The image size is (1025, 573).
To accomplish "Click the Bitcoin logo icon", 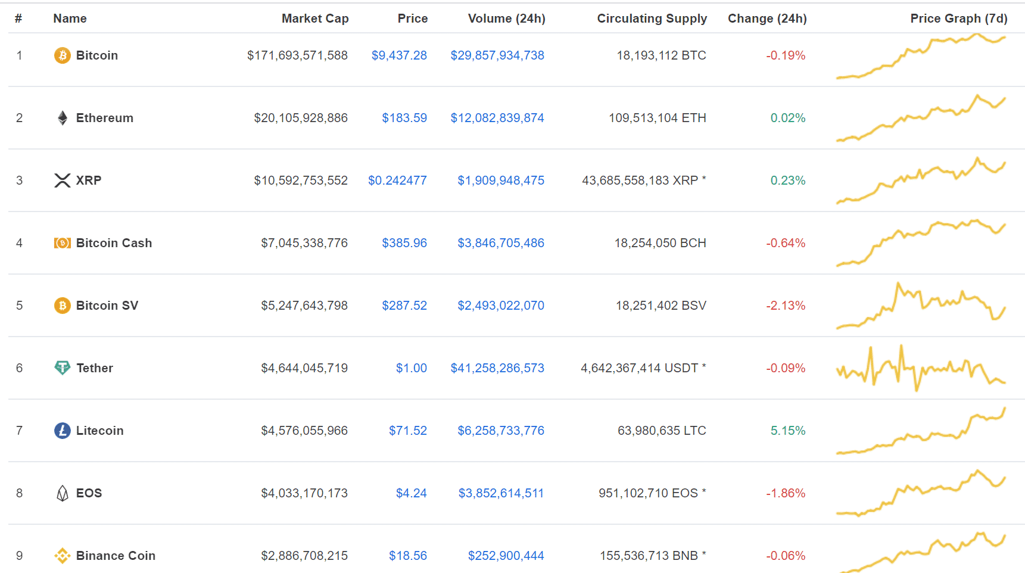I will coord(63,55).
